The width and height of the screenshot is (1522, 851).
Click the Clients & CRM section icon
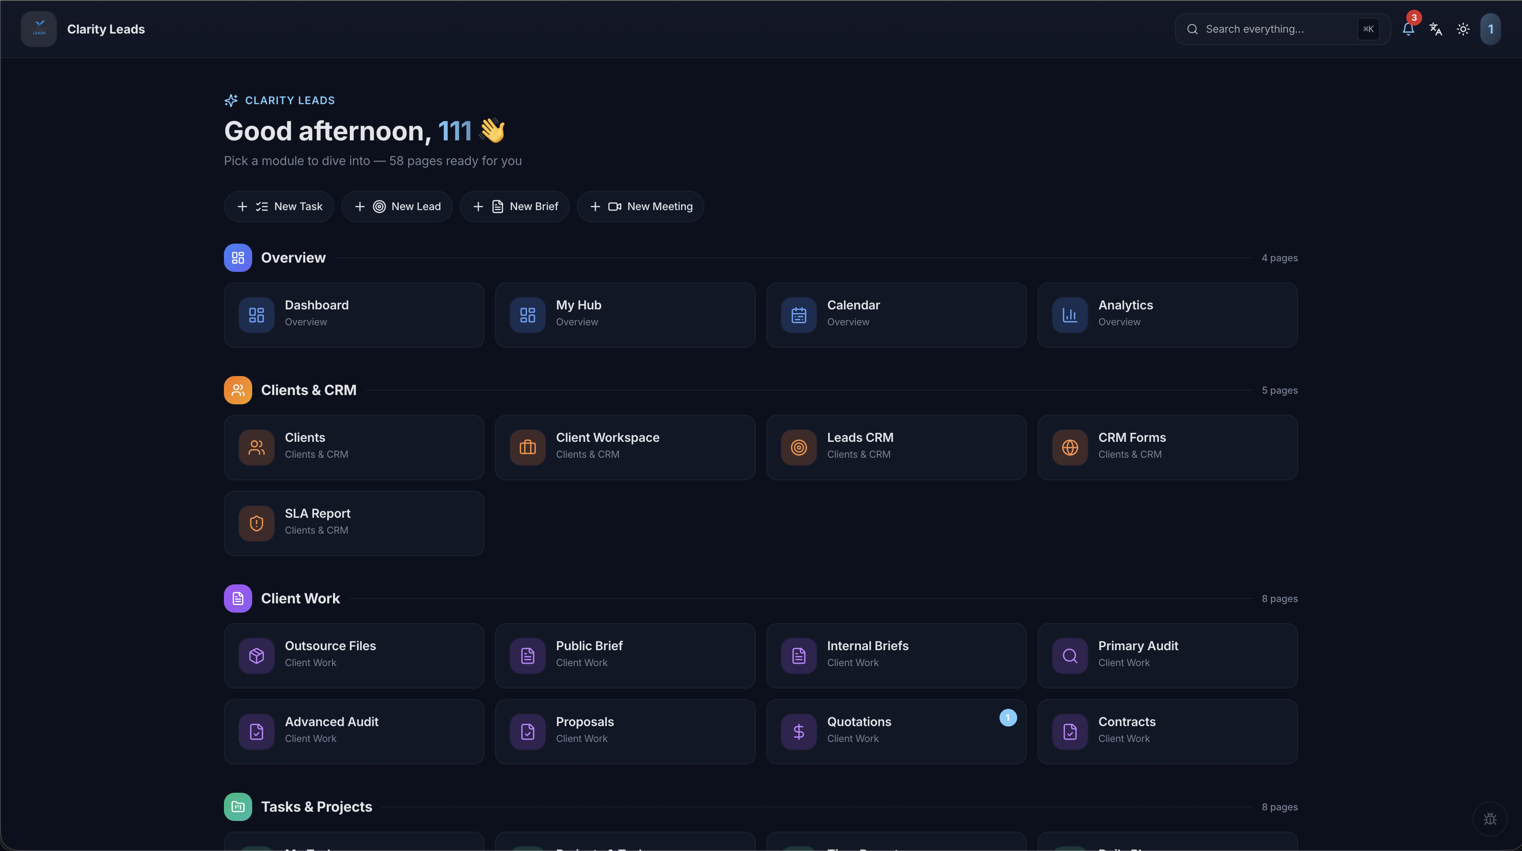point(238,390)
